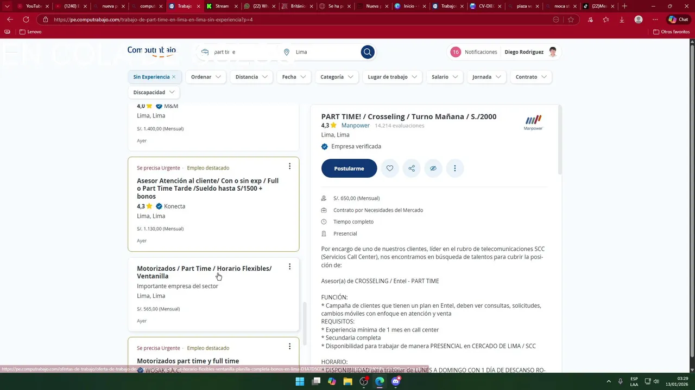Viewport: 695px width, 390px height.
Task: Open the Copilot Chat button
Action: point(679,19)
